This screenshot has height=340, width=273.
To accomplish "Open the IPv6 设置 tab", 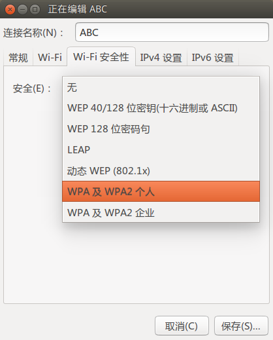I will (213, 58).
